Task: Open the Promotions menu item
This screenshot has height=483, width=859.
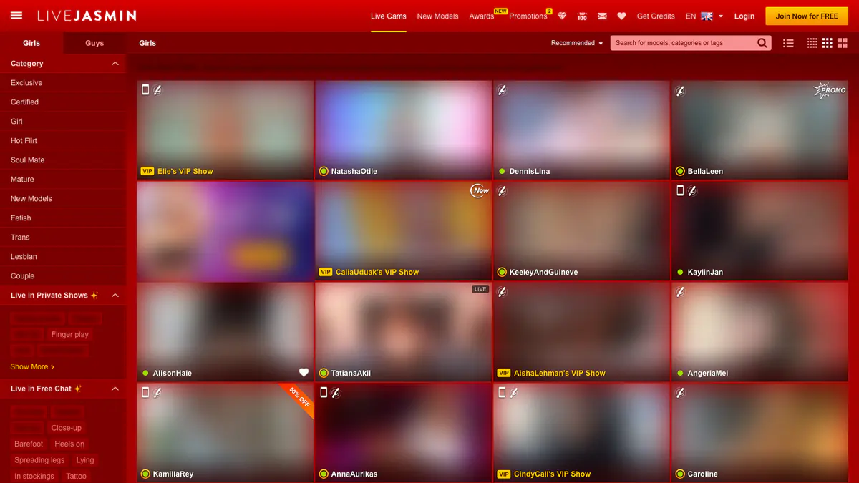Action: (x=528, y=16)
